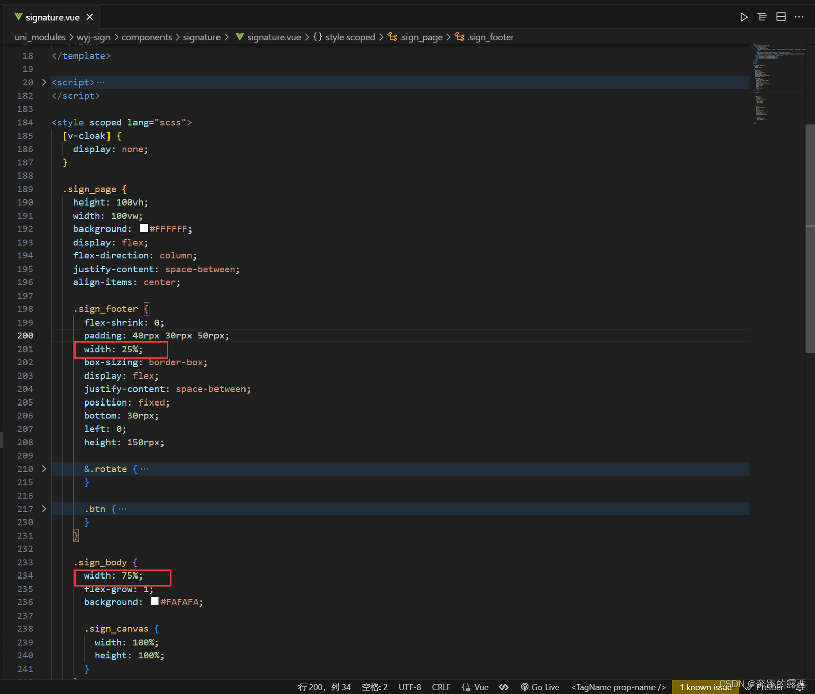815x694 pixels.
Task: Open the line and column indicator (行 200, 列 34)
Action: pyautogui.click(x=324, y=687)
